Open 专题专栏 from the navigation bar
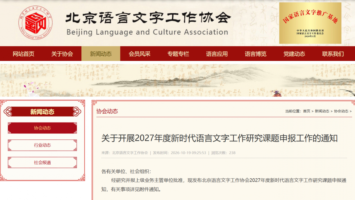This screenshot has width=355, height=200. (x=178, y=54)
